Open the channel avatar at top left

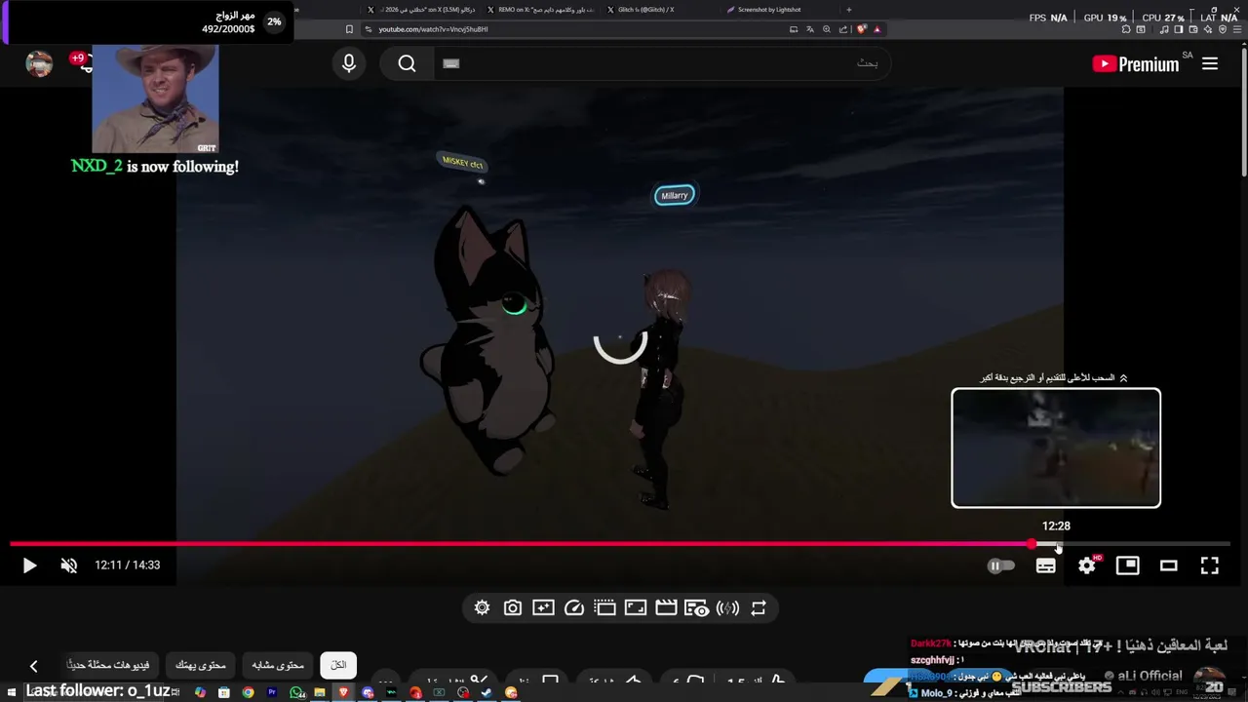tap(39, 63)
